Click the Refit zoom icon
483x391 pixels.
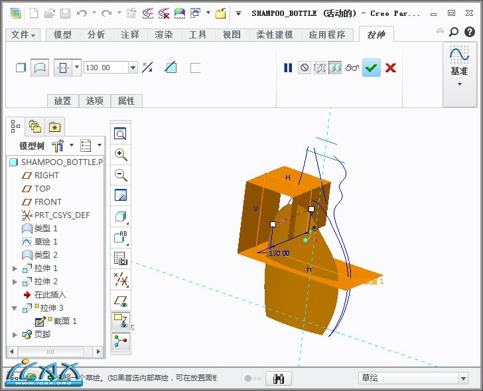pyautogui.click(x=121, y=134)
